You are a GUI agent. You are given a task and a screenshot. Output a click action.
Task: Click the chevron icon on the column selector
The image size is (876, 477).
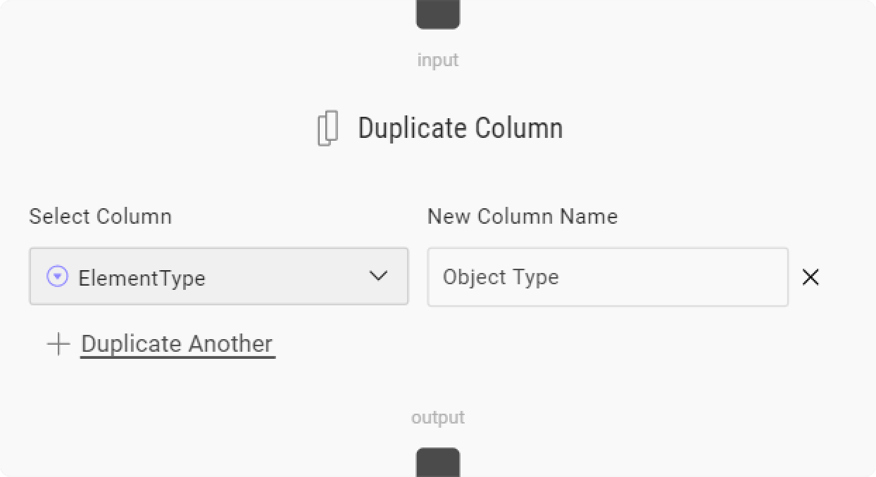(x=378, y=276)
